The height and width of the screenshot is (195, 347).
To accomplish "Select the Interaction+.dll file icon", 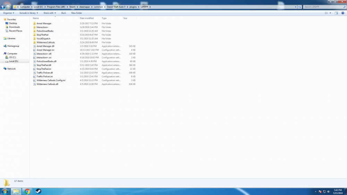I will (x=34, y=54).
